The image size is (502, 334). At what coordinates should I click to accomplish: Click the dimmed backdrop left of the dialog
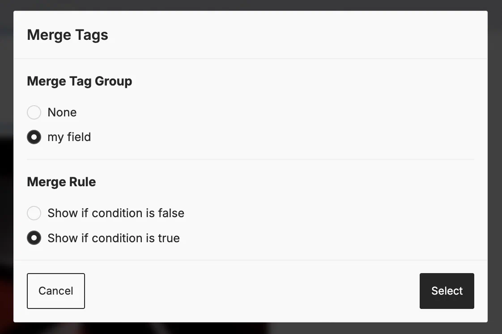point(6,170)
